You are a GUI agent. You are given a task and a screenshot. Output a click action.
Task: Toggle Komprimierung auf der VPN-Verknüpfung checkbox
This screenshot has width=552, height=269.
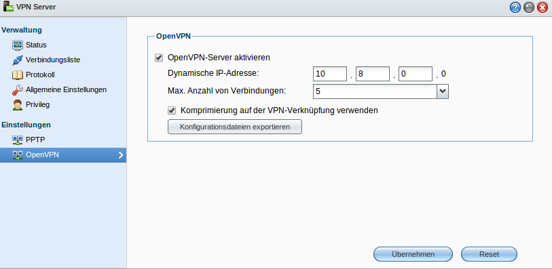[x=172, y=110]
